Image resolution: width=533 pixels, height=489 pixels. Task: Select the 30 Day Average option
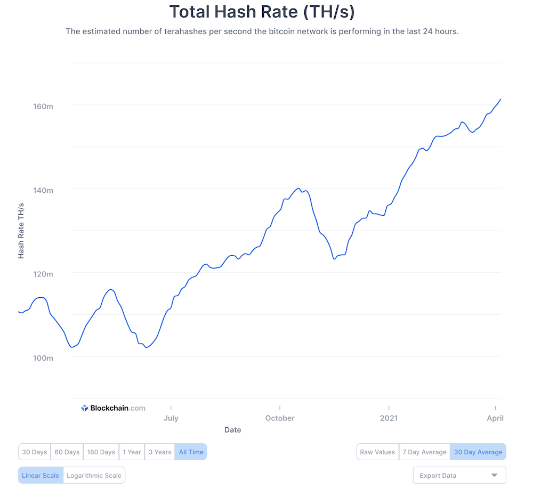tap(478, 451)
